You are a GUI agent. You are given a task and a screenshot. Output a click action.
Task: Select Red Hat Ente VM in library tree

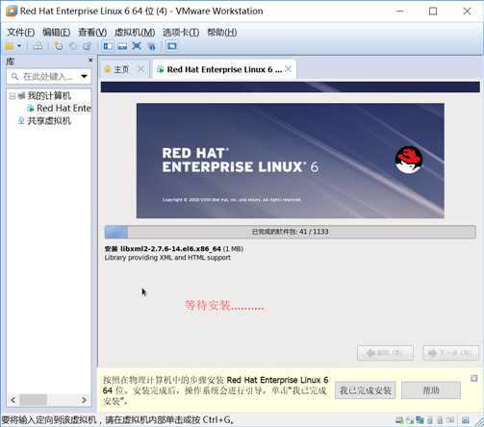tap(64, 109)
